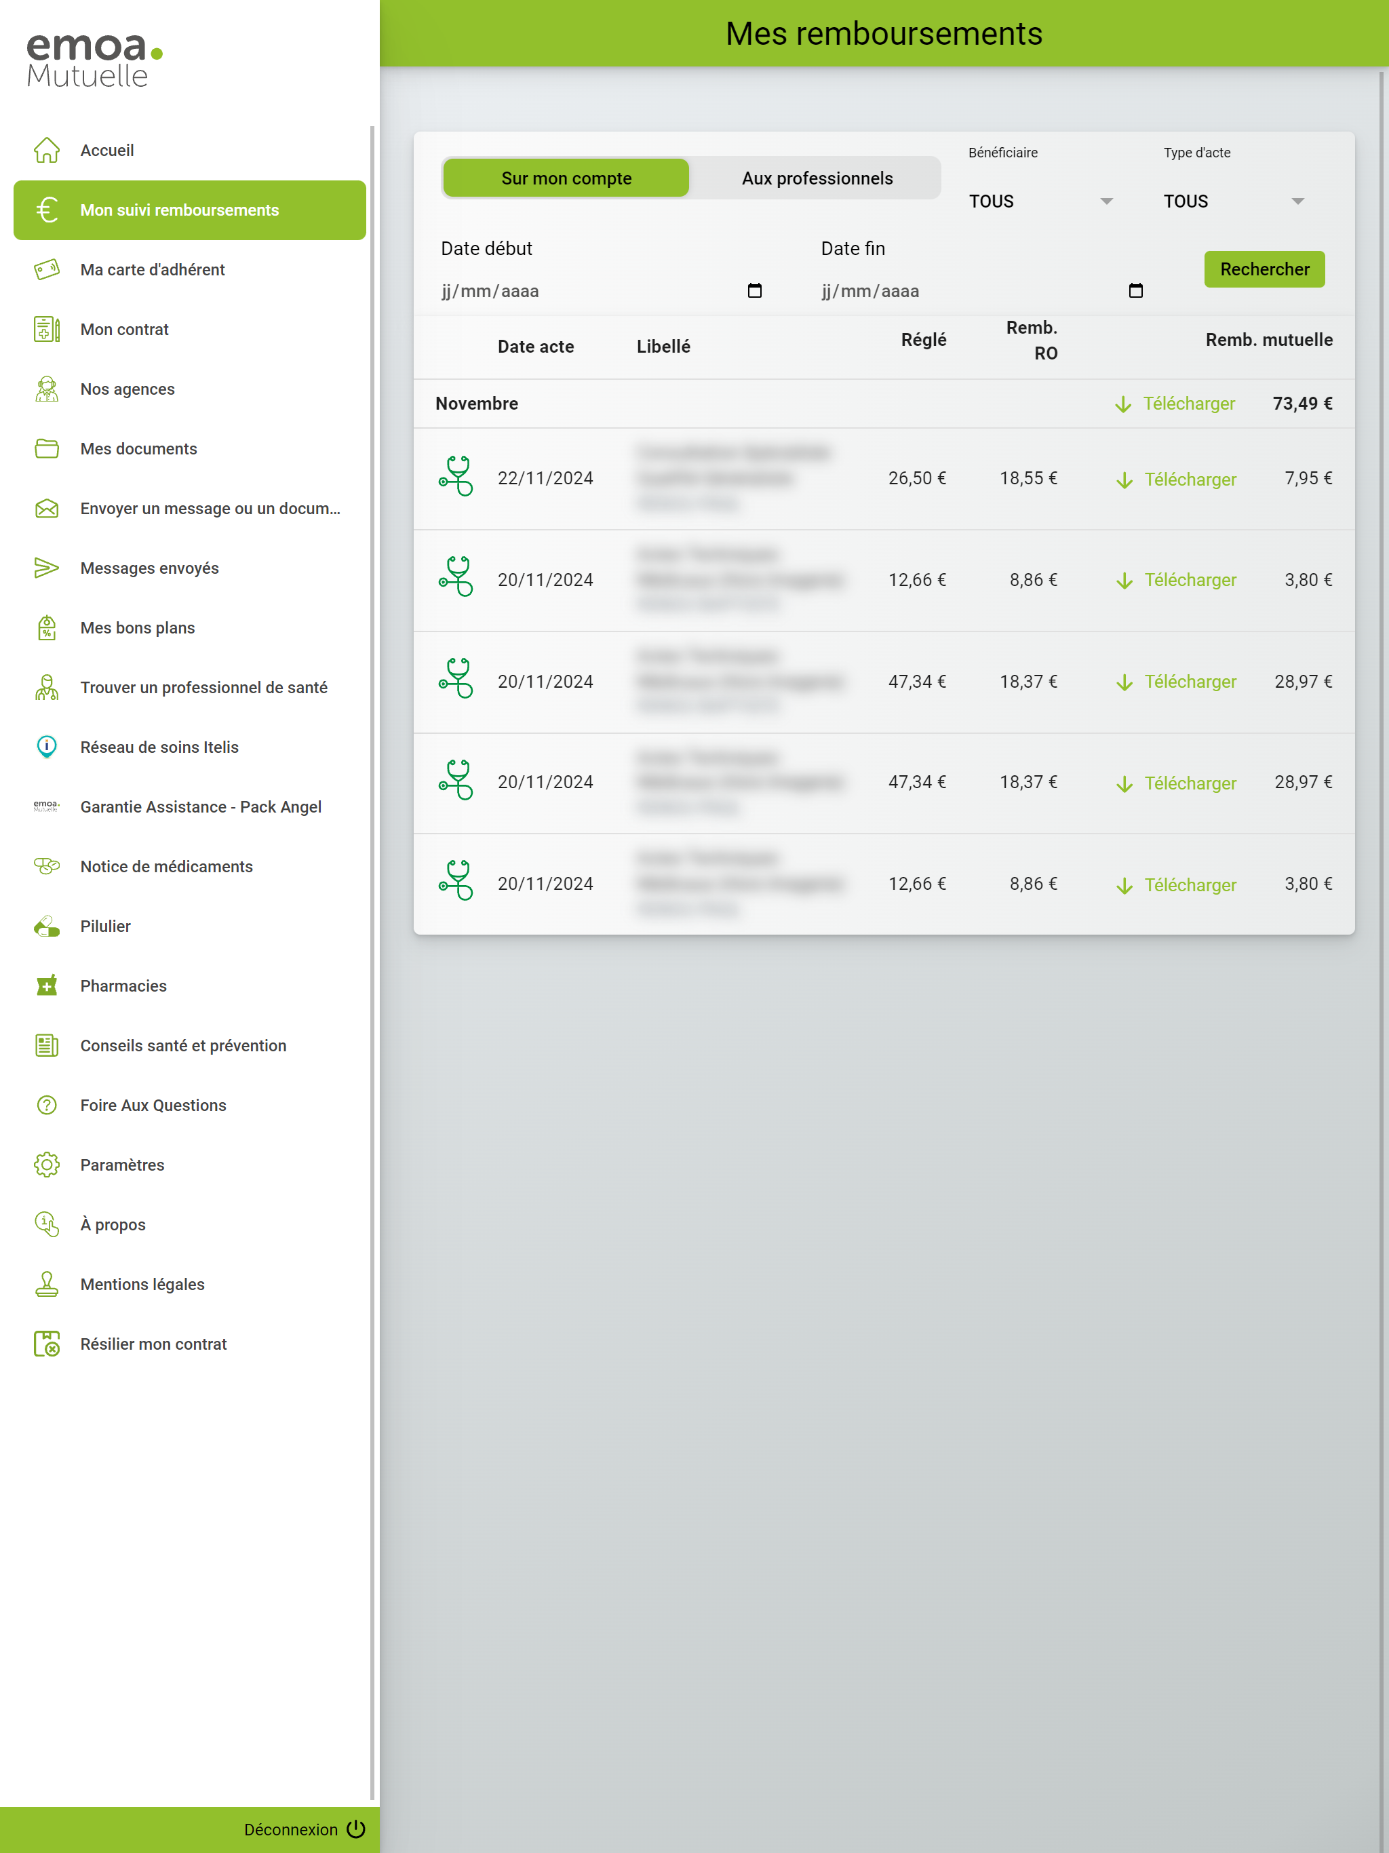The image size is (1389, 1853).
Task: Open the Type d'acte dropdown
Action: (x=1234, y=201)
